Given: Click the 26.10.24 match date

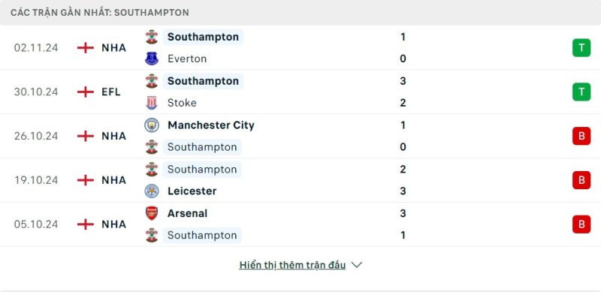Looking at the screenshot, I should (36, 136).
